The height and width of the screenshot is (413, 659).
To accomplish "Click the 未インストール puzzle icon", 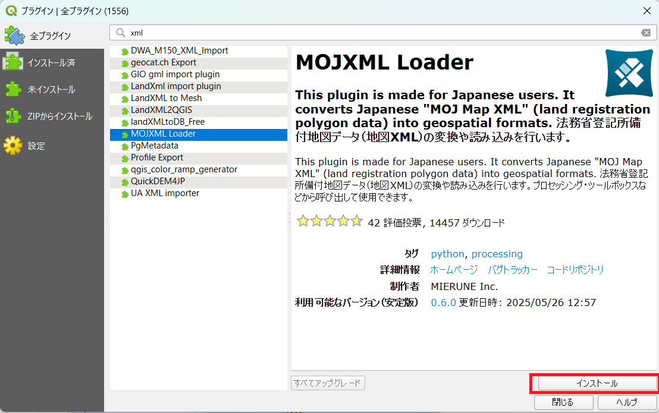I will pyautogui.click(x=13, y=89).
